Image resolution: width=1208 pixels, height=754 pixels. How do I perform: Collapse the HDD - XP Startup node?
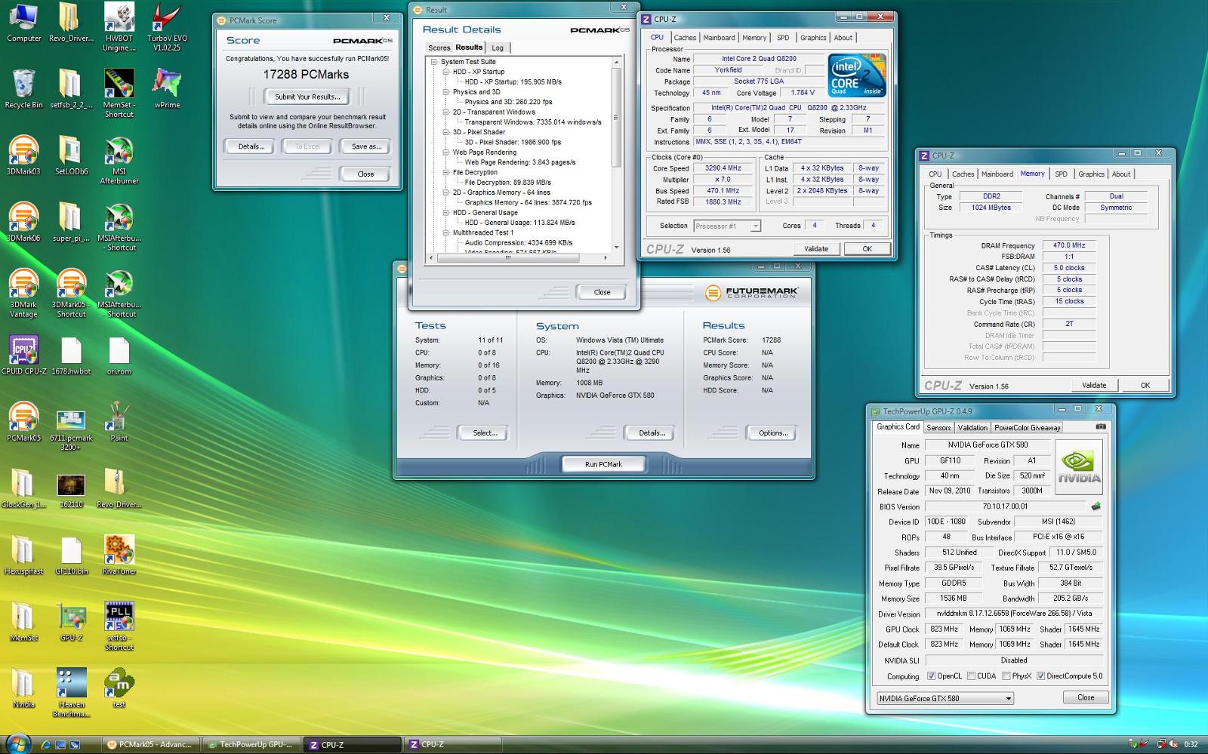coord(445,72)
